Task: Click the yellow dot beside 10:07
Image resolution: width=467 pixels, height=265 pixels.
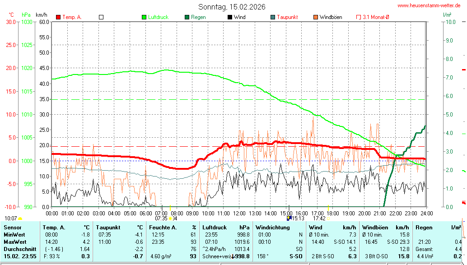Action: click(x=20, y=219)
